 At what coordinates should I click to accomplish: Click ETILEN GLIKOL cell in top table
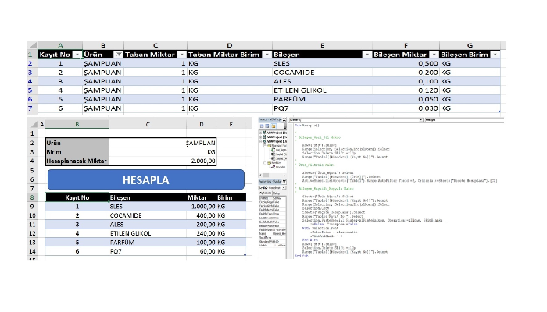click(x=322, y=90)
